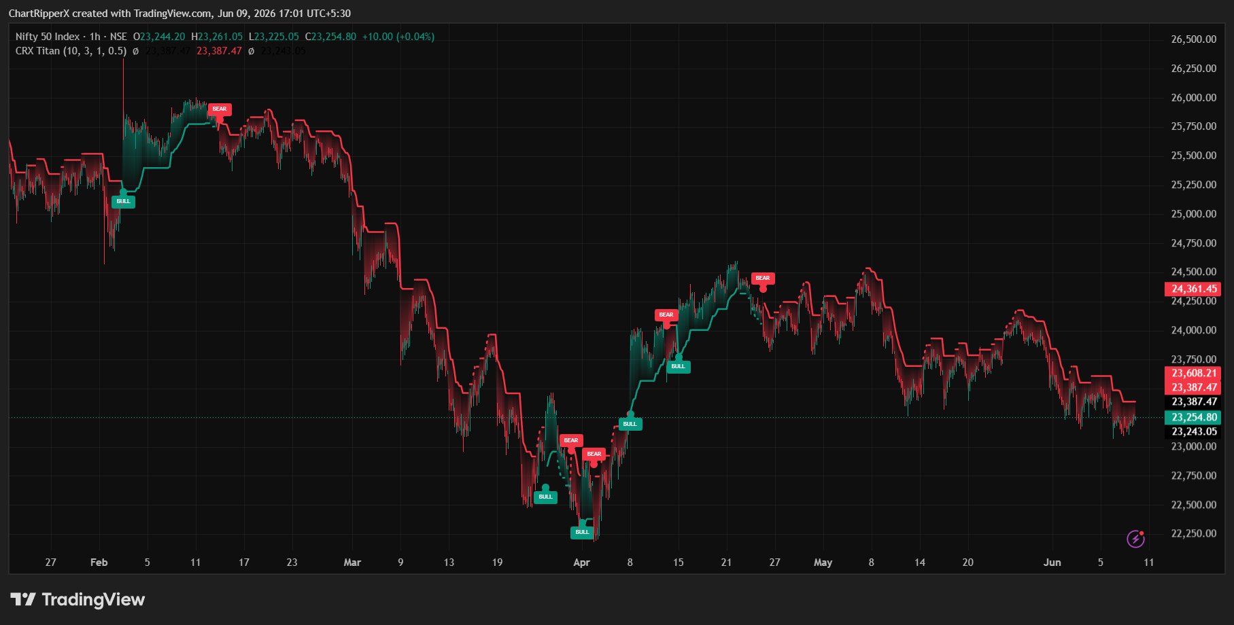The width and height of the screenshot is (1234, 625).
Task: Select the BEAR marker in mid February
Action: click(x=220, y=109)
